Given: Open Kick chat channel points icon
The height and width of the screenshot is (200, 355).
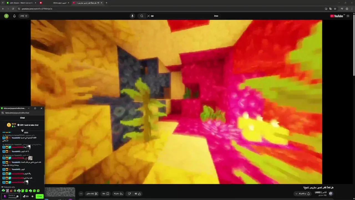Looking at the screenshot, I should pyautogui.click(x=26, y=196).
